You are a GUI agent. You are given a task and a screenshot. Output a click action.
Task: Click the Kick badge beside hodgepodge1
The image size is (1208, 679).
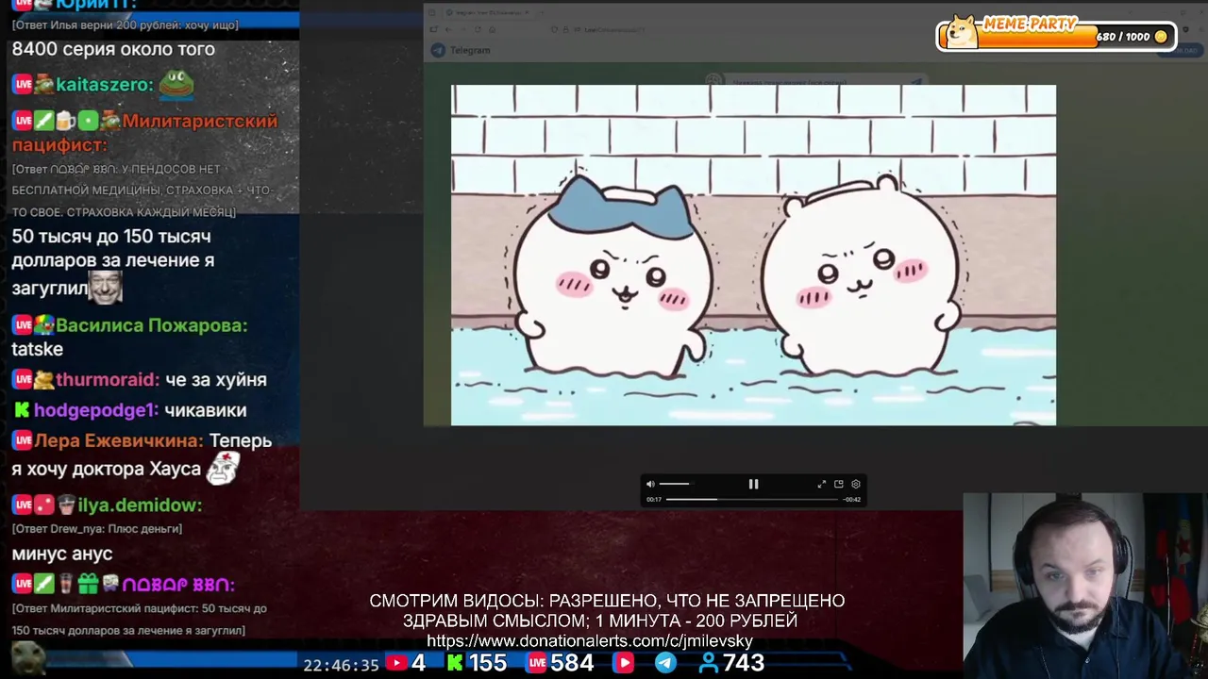[21, 410]
